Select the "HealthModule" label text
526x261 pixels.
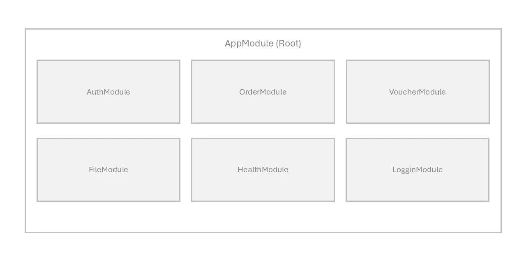263,170
